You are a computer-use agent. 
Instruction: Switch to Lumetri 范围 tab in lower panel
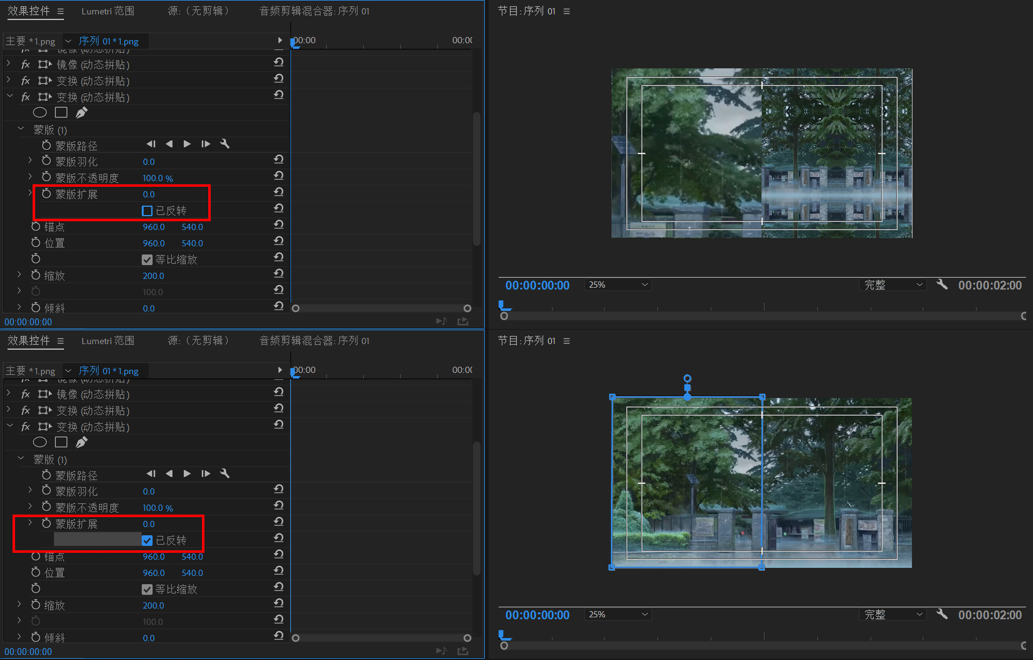point(108,341)
